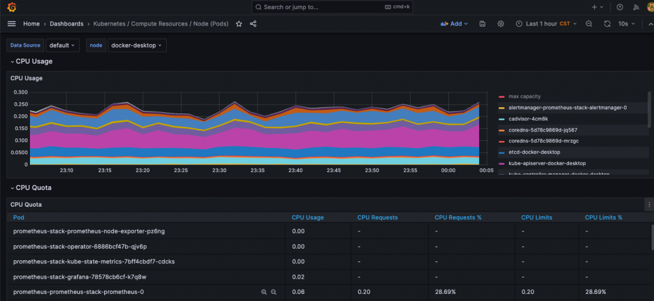Screen dimensions: 654x301
Task: Zoom out the time range
Action: click(x=589, y=24)
